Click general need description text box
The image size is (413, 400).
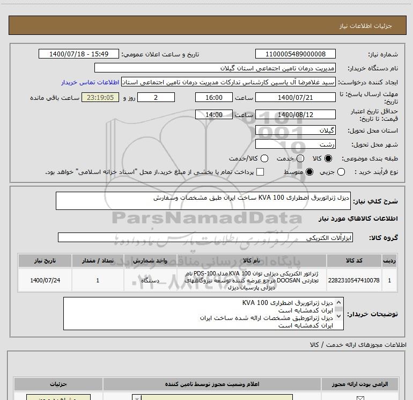[x=203, y=201]
